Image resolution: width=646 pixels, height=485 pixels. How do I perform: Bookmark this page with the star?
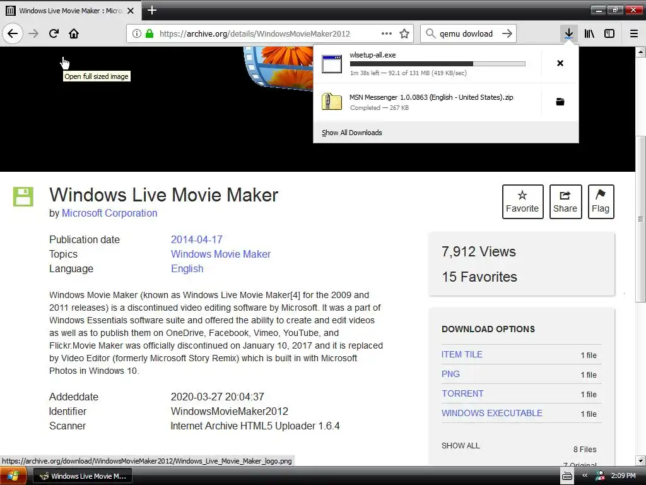coord(404,33)
